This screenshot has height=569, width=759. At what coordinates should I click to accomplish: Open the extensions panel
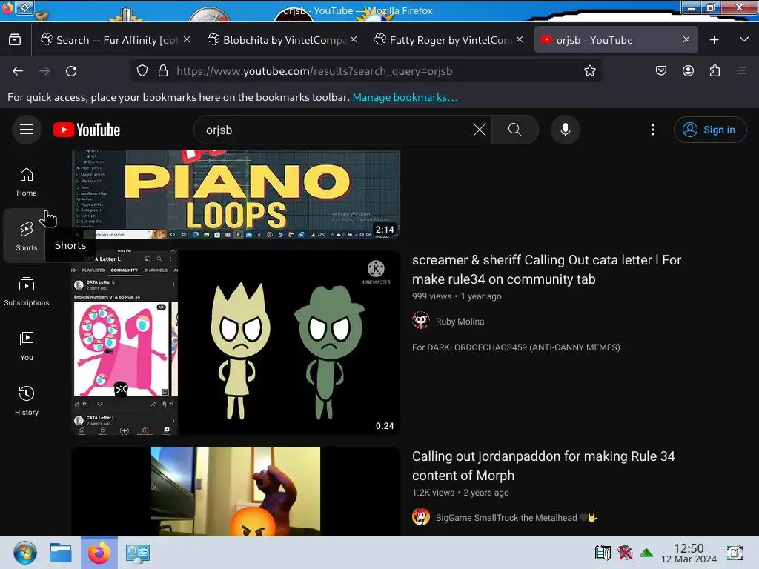coord(715,70)
